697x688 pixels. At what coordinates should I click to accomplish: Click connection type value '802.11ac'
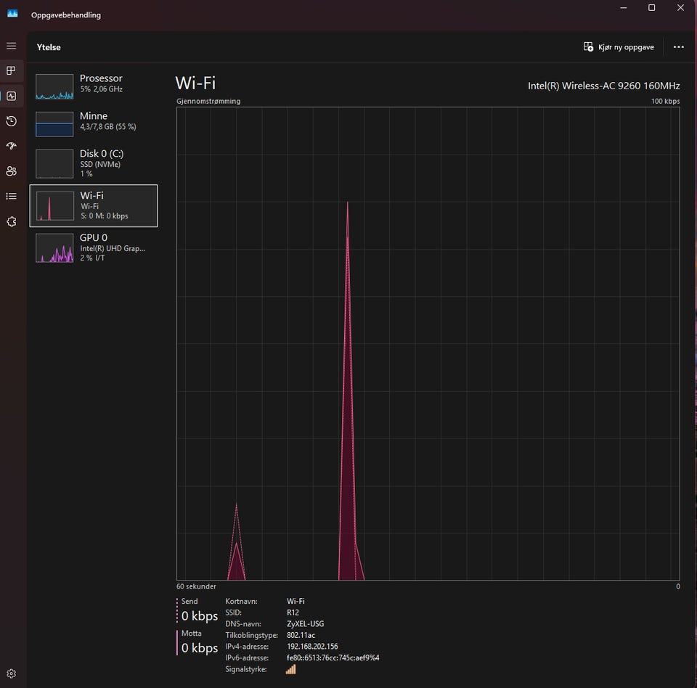pos(301,635)
